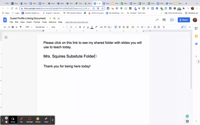Click Decrease indent icon
The image size is (200, 125).
point(155,27)
